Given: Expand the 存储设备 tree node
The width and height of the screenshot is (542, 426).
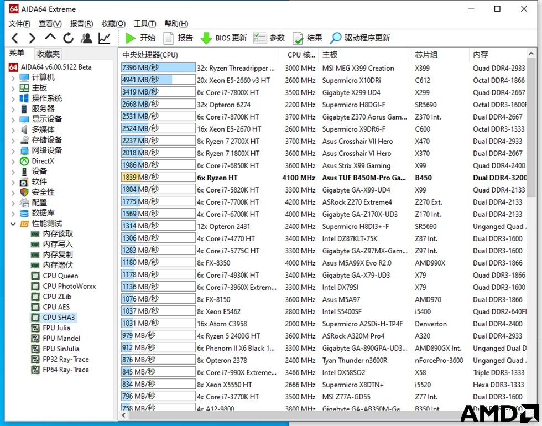Looking at the screenshot, I should tap(13, 141).
